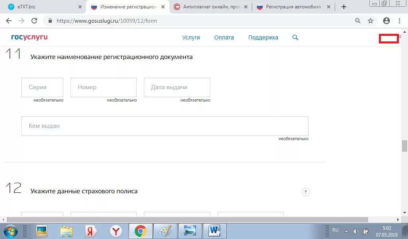Open Microsoft Word from the taskbar
Screen dimensions: 408x239
click(215, 231)
